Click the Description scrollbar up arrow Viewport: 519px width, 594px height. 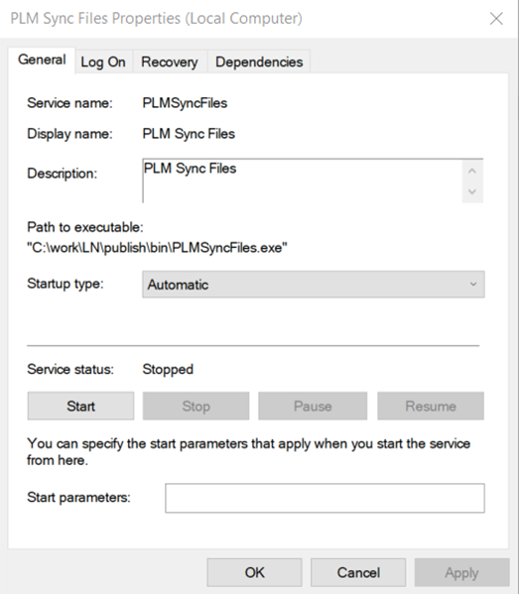tap(472, 172)
